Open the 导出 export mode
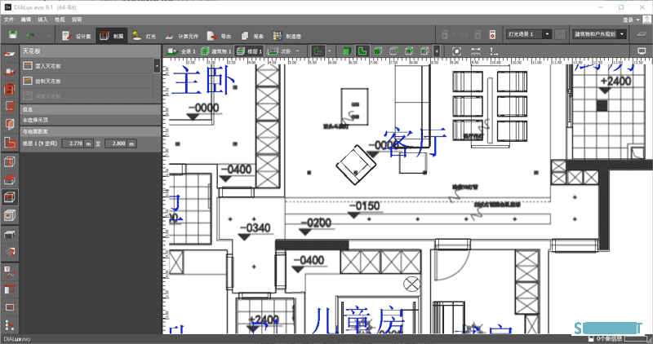653x344 pixels. pos(219,36)
